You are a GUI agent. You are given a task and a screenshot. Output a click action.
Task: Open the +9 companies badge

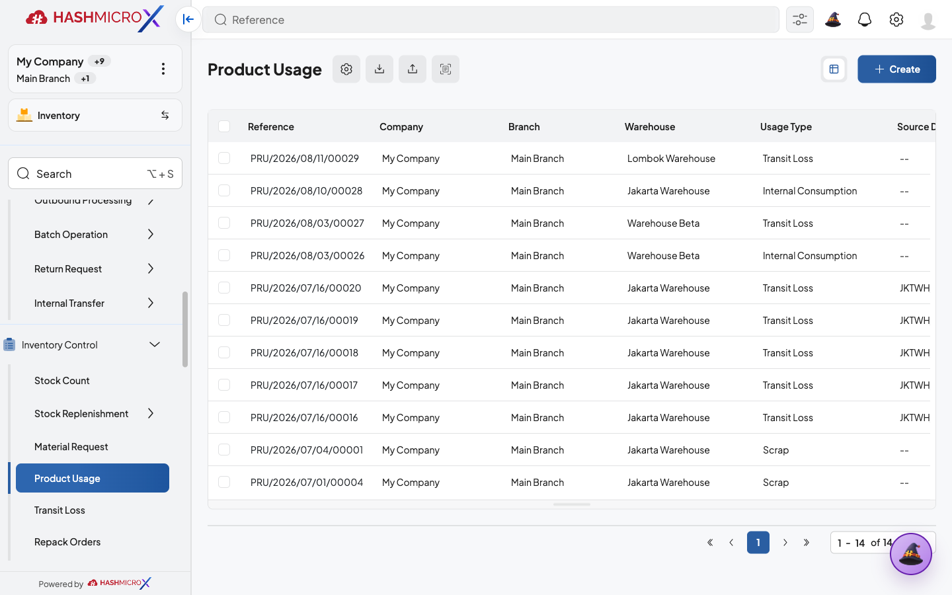click(x=99, y=61)
